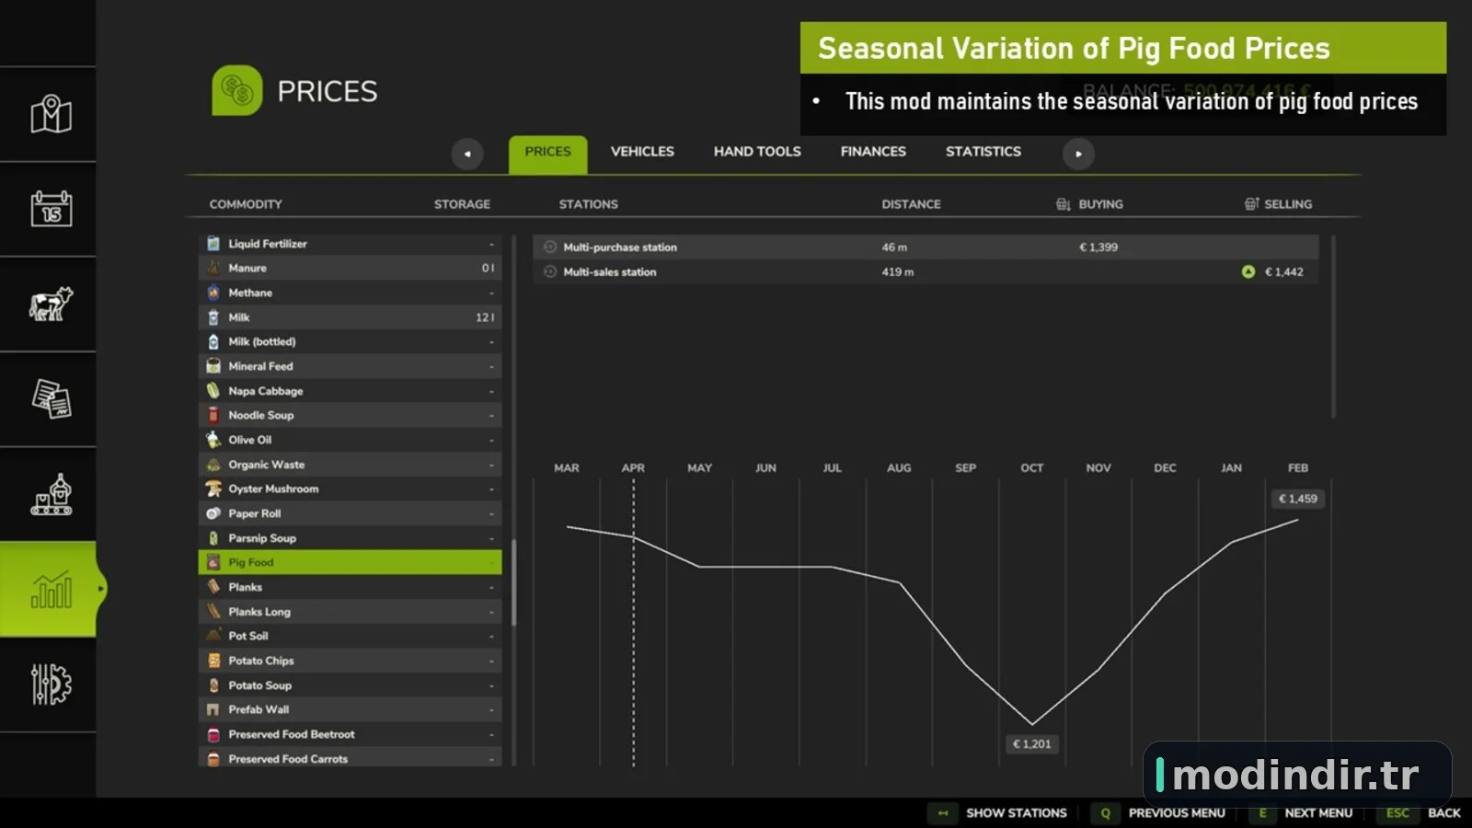Click the DISTANCE column header
Screen dimensions: 1472x828
(911, 204)
